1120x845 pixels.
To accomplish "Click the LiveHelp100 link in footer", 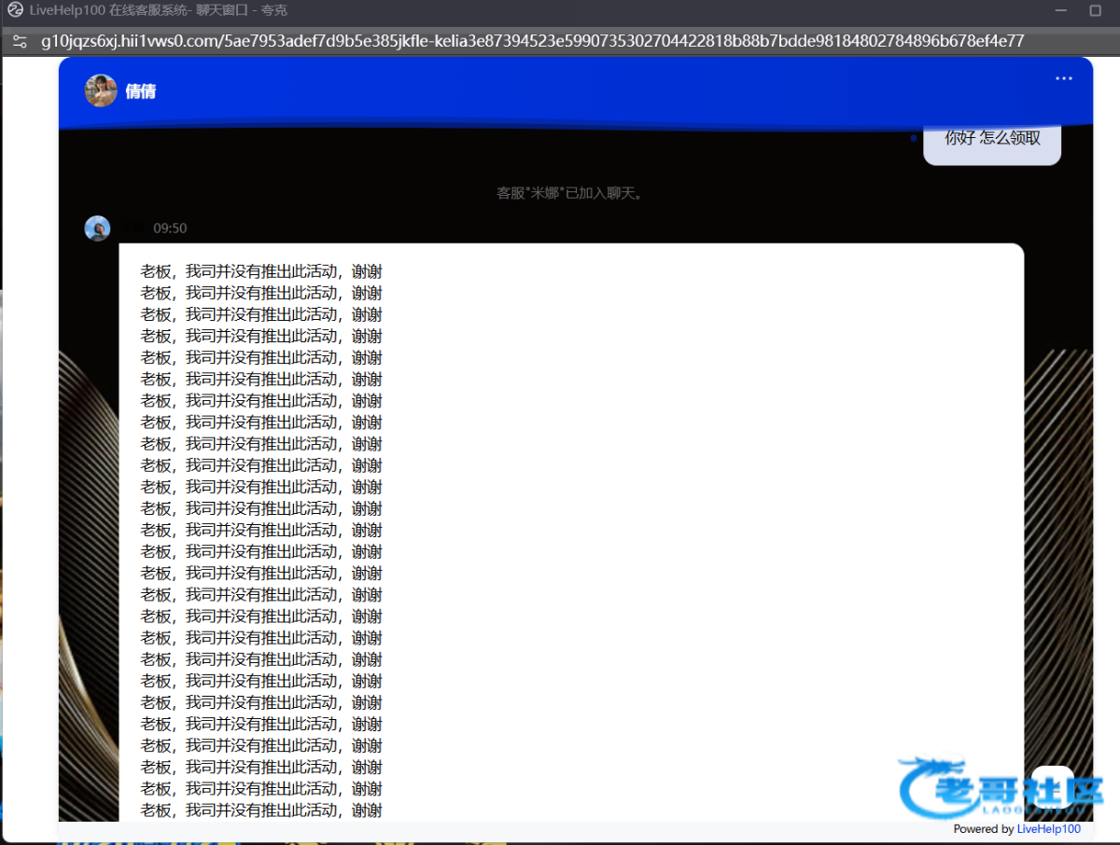I will 1048,829.
